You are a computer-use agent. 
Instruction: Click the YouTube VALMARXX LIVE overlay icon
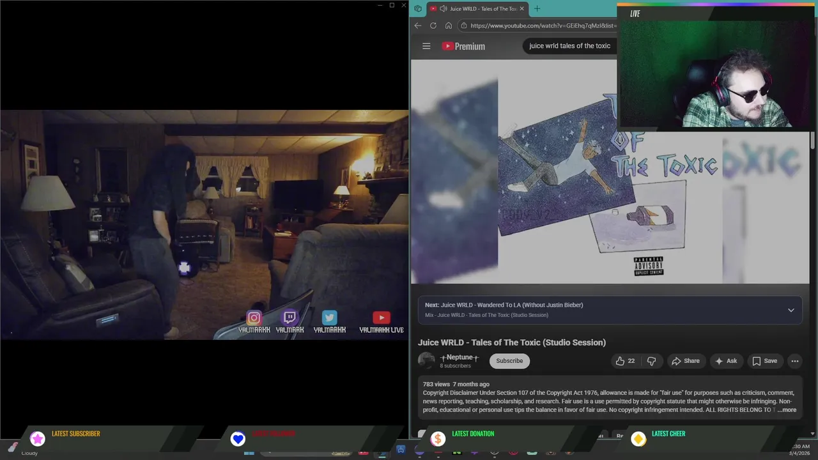(x=382, y=318)
